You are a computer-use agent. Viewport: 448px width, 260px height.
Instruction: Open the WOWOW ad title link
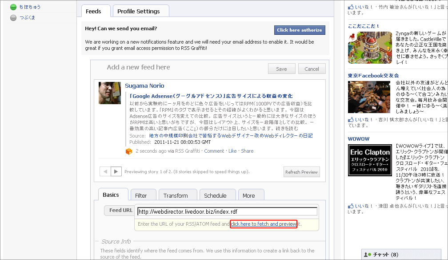pos(358,139)
